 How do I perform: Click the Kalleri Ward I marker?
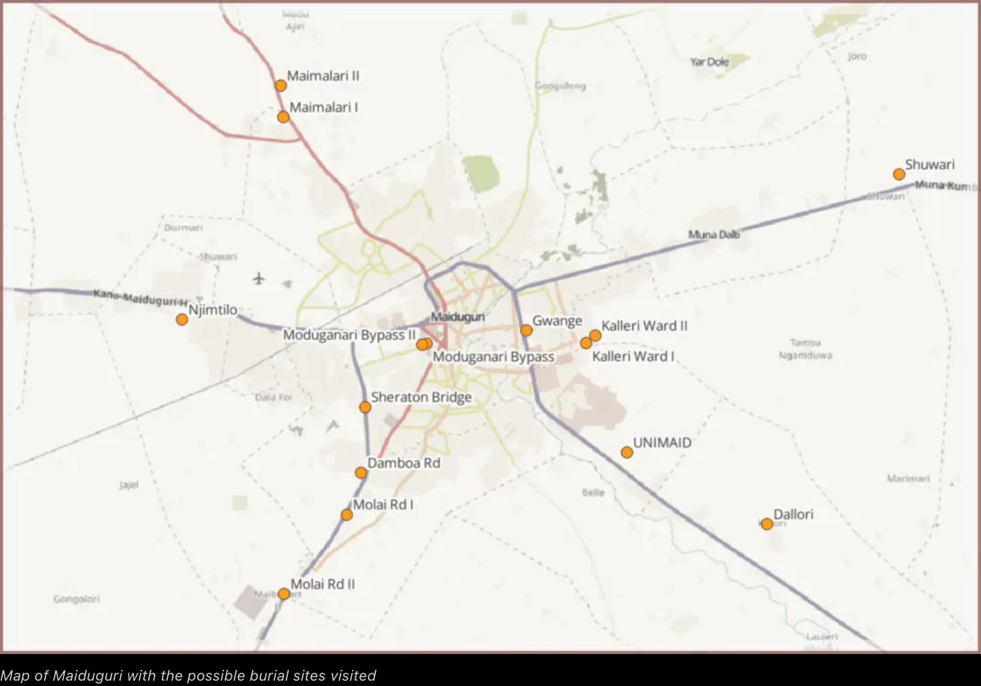point(586,343)
